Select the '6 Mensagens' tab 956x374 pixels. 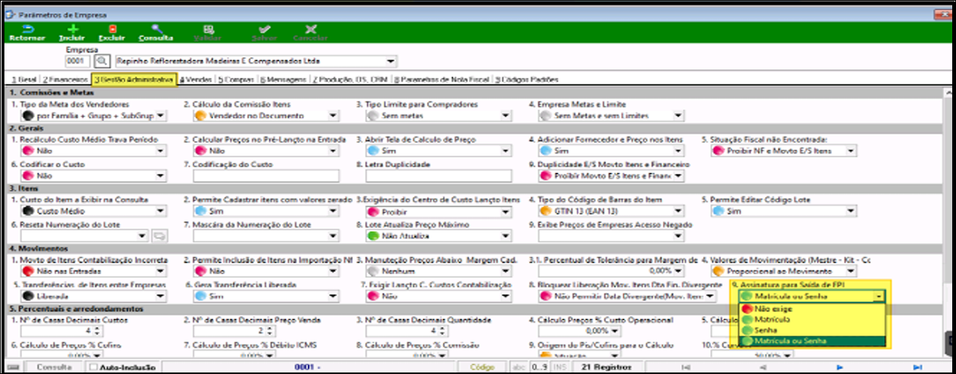(285, 79)
